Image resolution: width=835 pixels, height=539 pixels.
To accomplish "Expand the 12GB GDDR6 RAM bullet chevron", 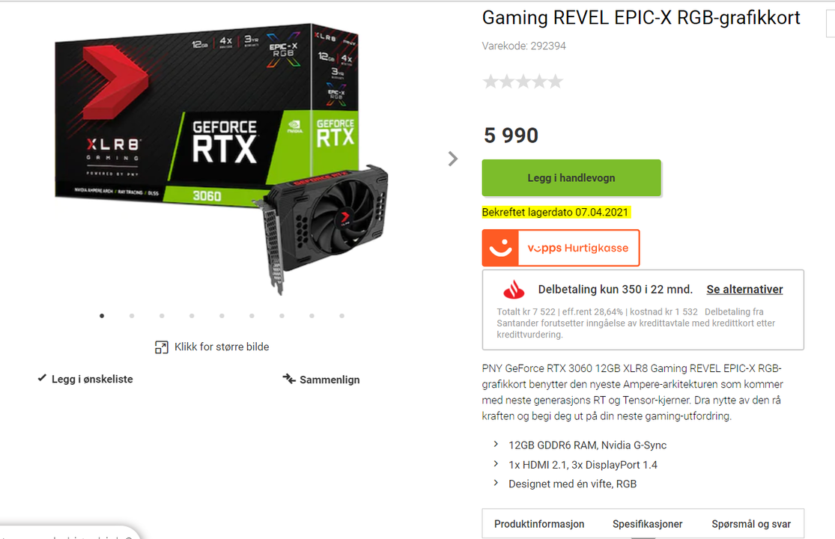I will (496, 444).
